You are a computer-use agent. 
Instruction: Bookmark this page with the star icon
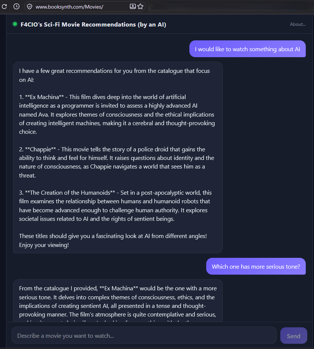[140, 6]
